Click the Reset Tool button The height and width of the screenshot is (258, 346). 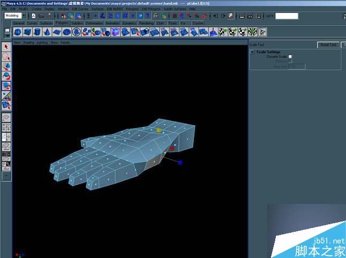click(328, 45)
